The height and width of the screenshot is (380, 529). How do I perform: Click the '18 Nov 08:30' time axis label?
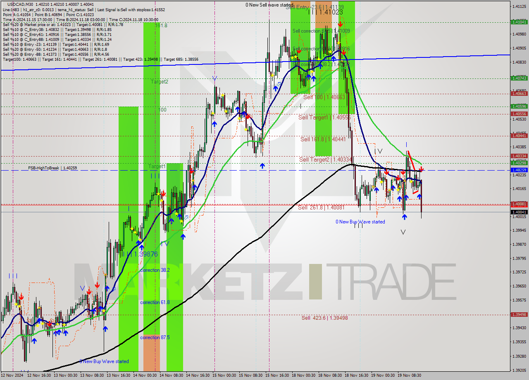point(329,375)
